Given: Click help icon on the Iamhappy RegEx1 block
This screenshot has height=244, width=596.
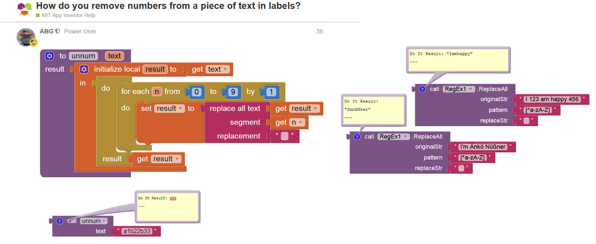Looking at the screenshot, I should (x=422, y=89).
